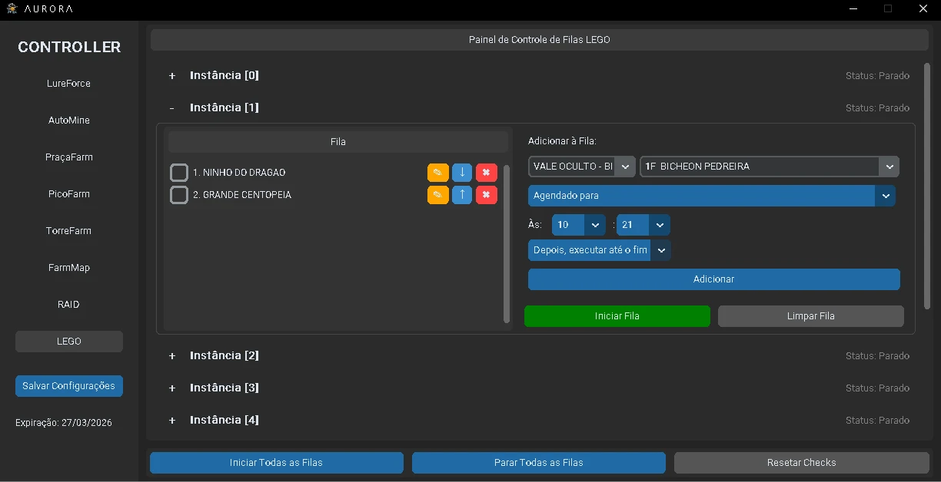941x482 pixels.
Task: Move NINHO DO DRAGAO down in queue
Action: tap(462, 173)
